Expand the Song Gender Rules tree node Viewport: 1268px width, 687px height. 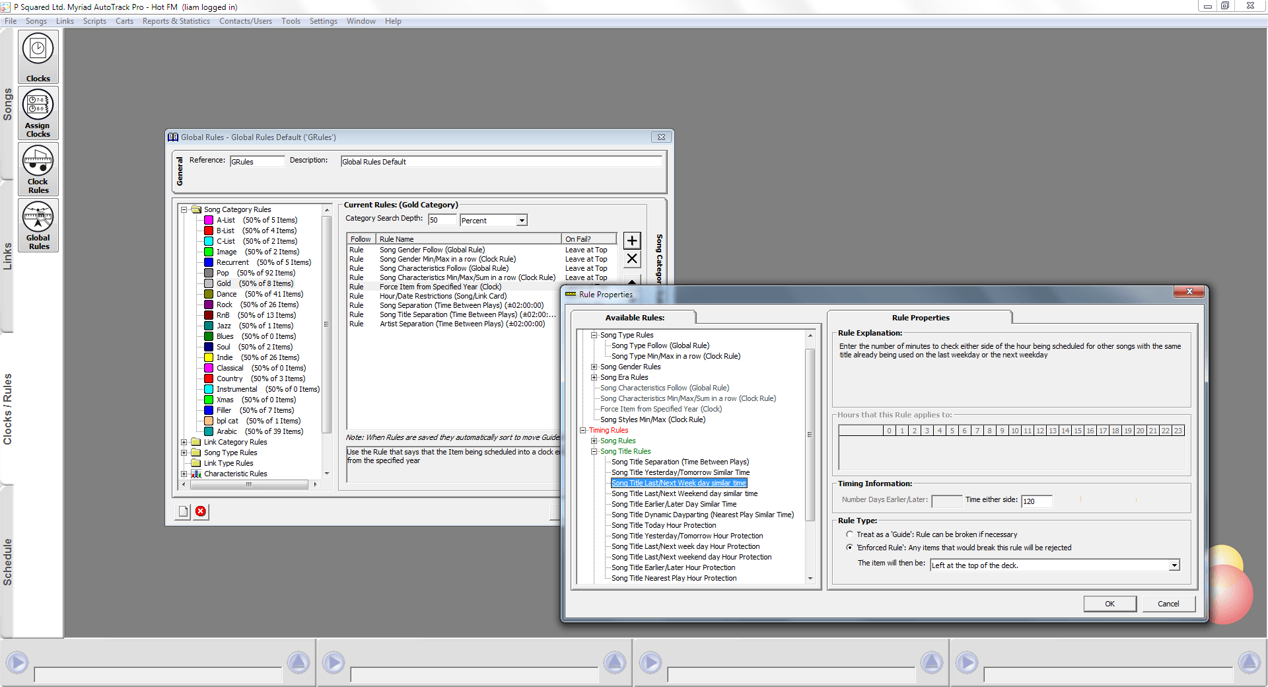(594, 367)
